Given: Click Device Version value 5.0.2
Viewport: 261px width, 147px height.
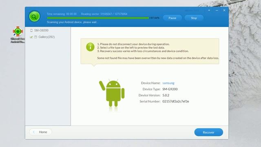Looking at the screenshot, I should (166, 95).
